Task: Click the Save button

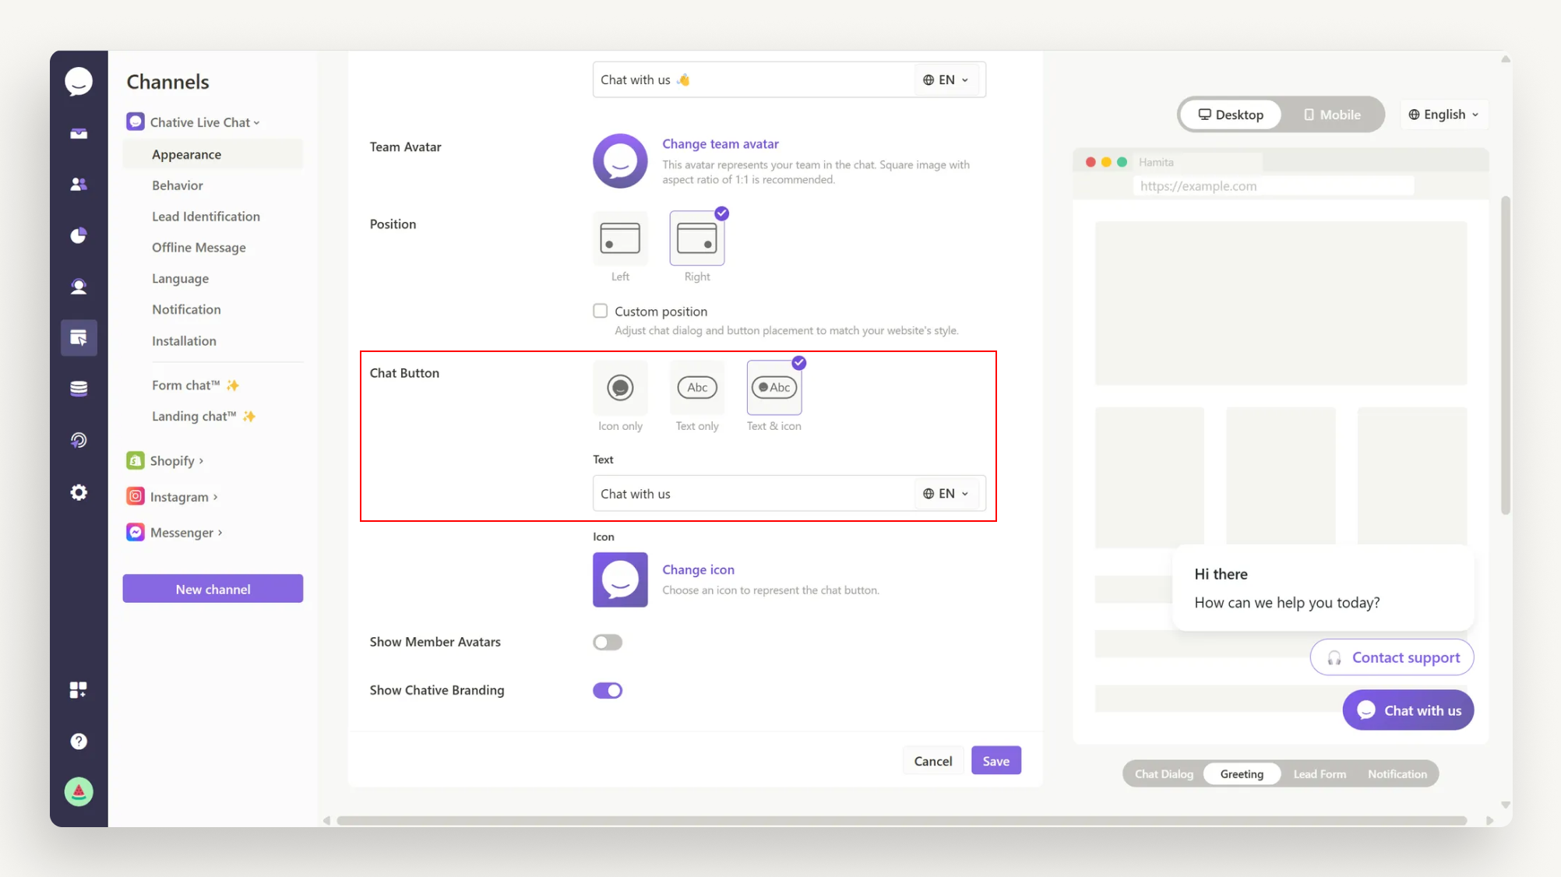Action: point(995,761)
